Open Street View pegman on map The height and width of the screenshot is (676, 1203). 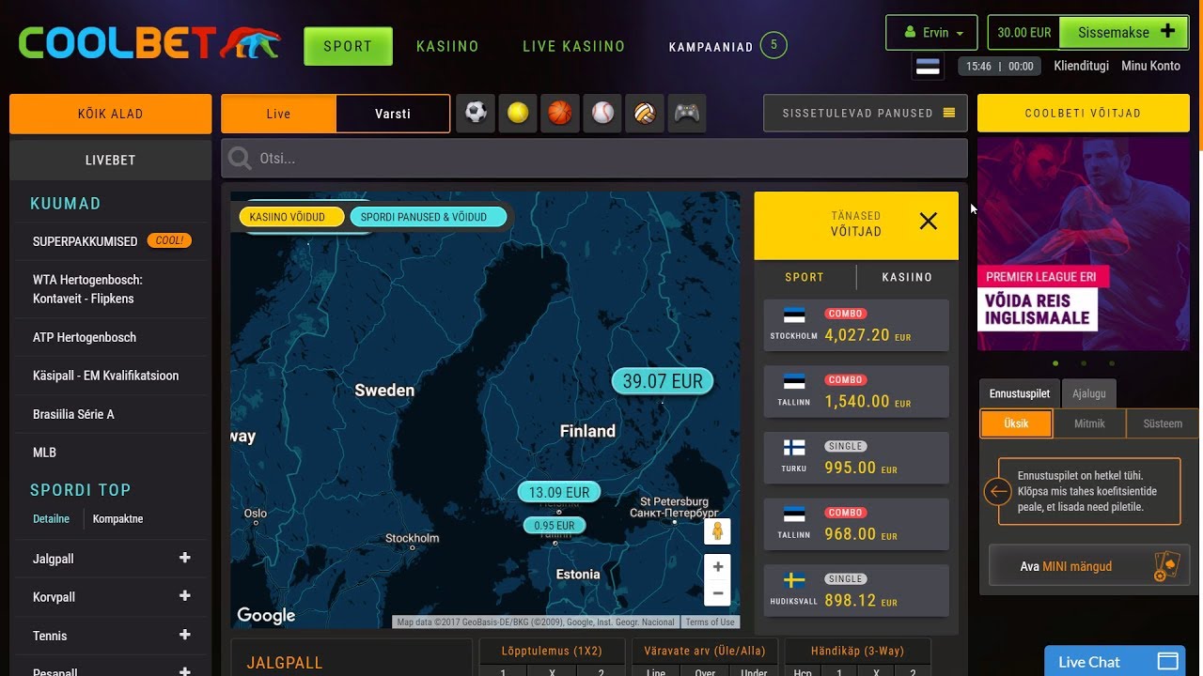tap(717, 531)
